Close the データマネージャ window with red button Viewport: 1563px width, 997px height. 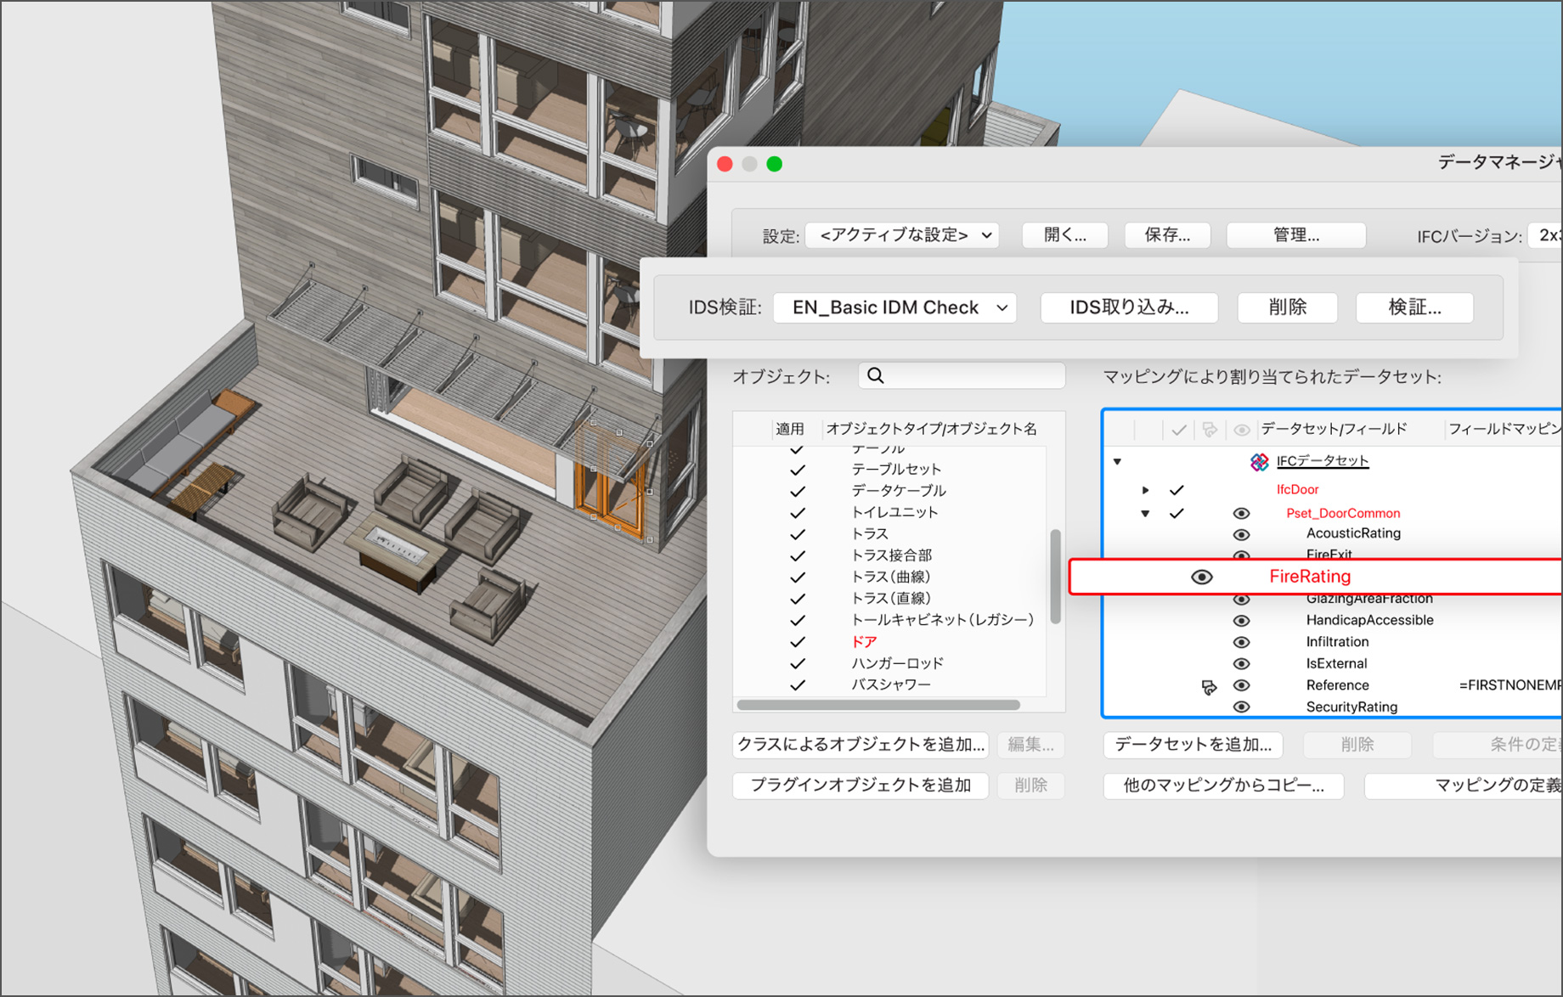725,164
